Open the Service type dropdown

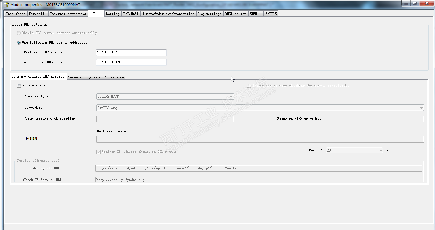165,96
